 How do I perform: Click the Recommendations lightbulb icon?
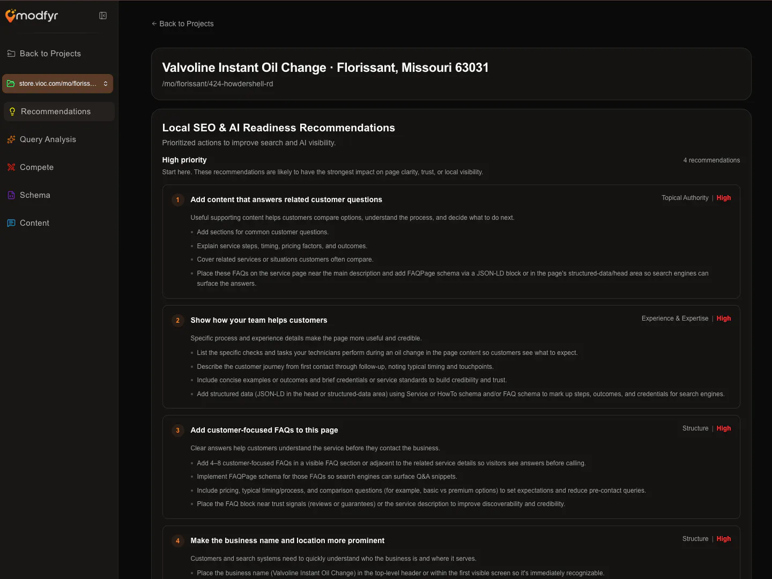pyautogui.click(x=12, y=112)
